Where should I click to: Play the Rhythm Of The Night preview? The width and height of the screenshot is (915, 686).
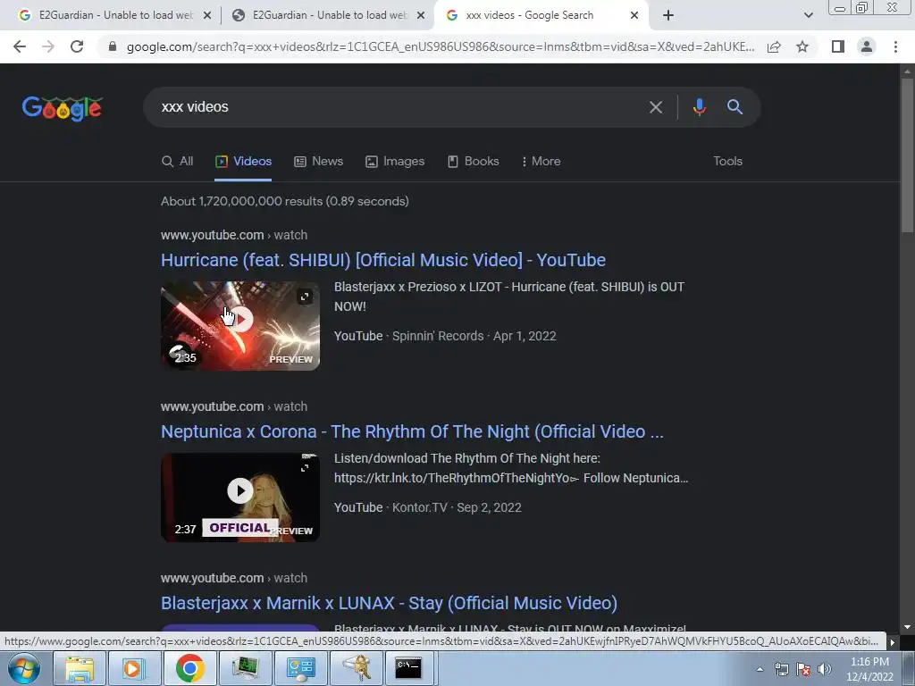[239, 490]
